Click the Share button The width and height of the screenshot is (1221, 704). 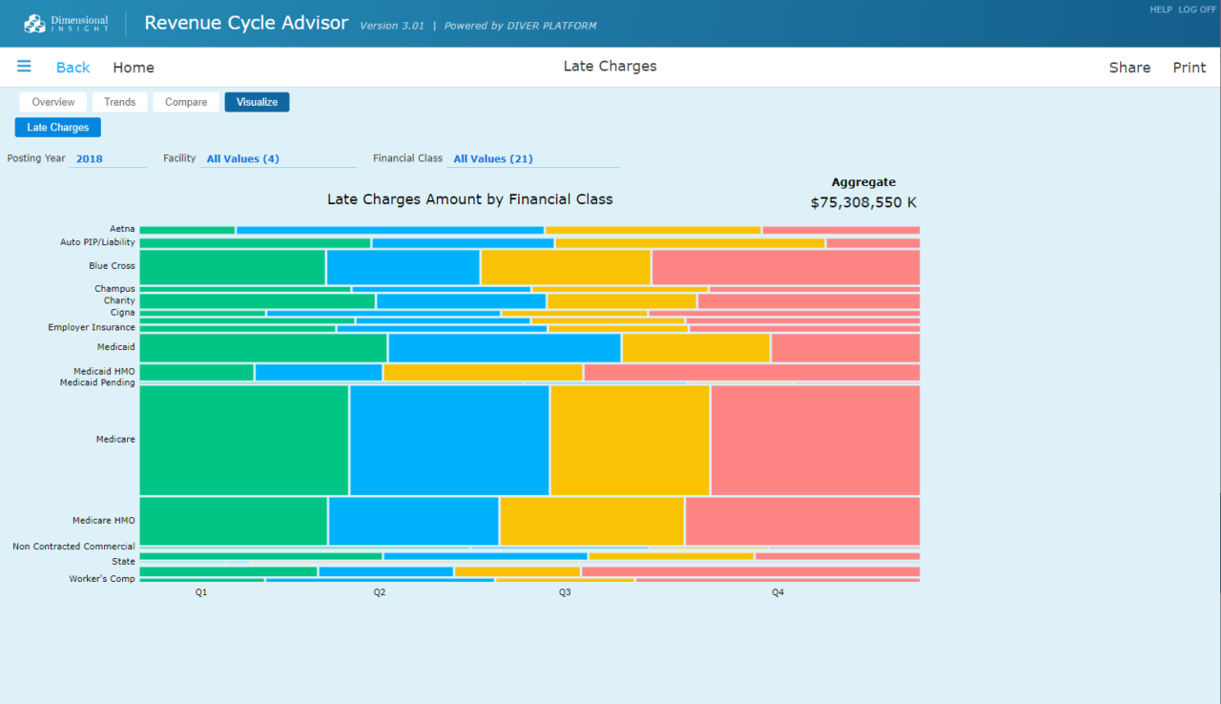[1129, 68]
